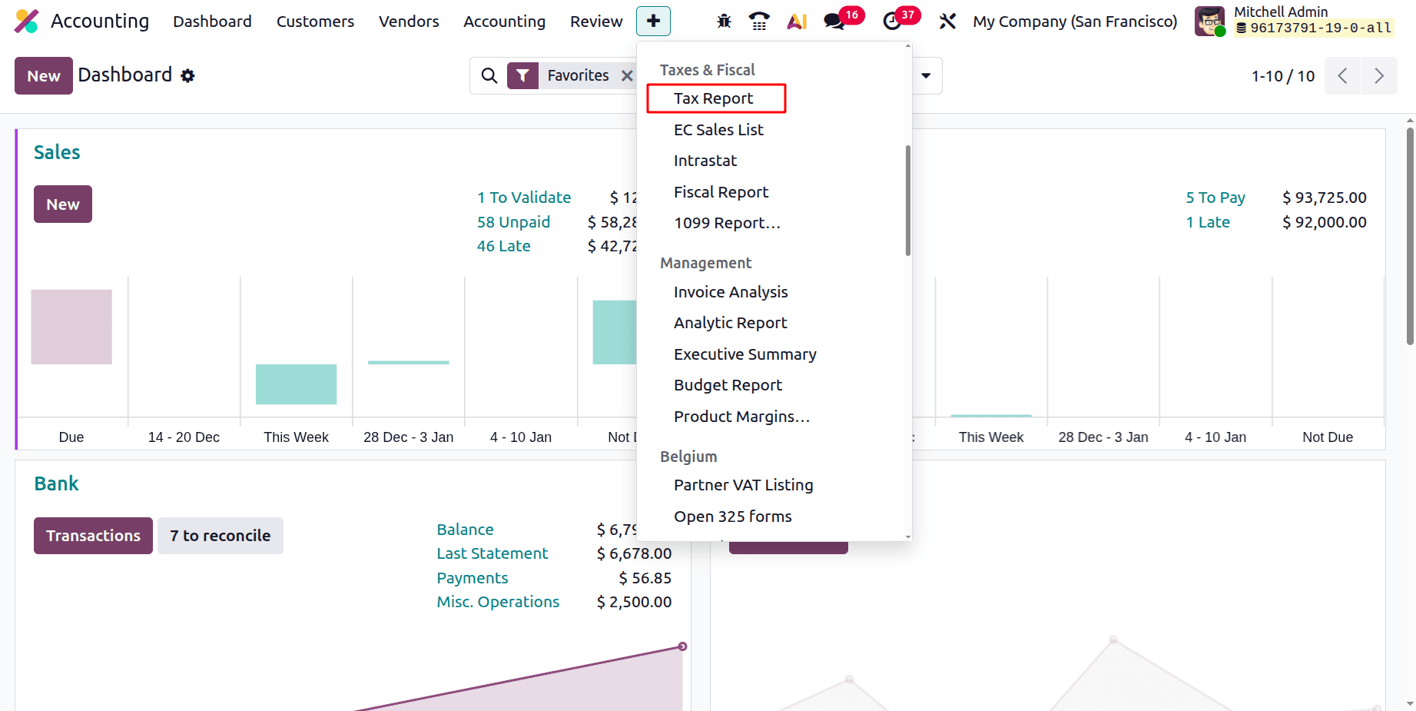Open the 58 Unpaid link

513,222
